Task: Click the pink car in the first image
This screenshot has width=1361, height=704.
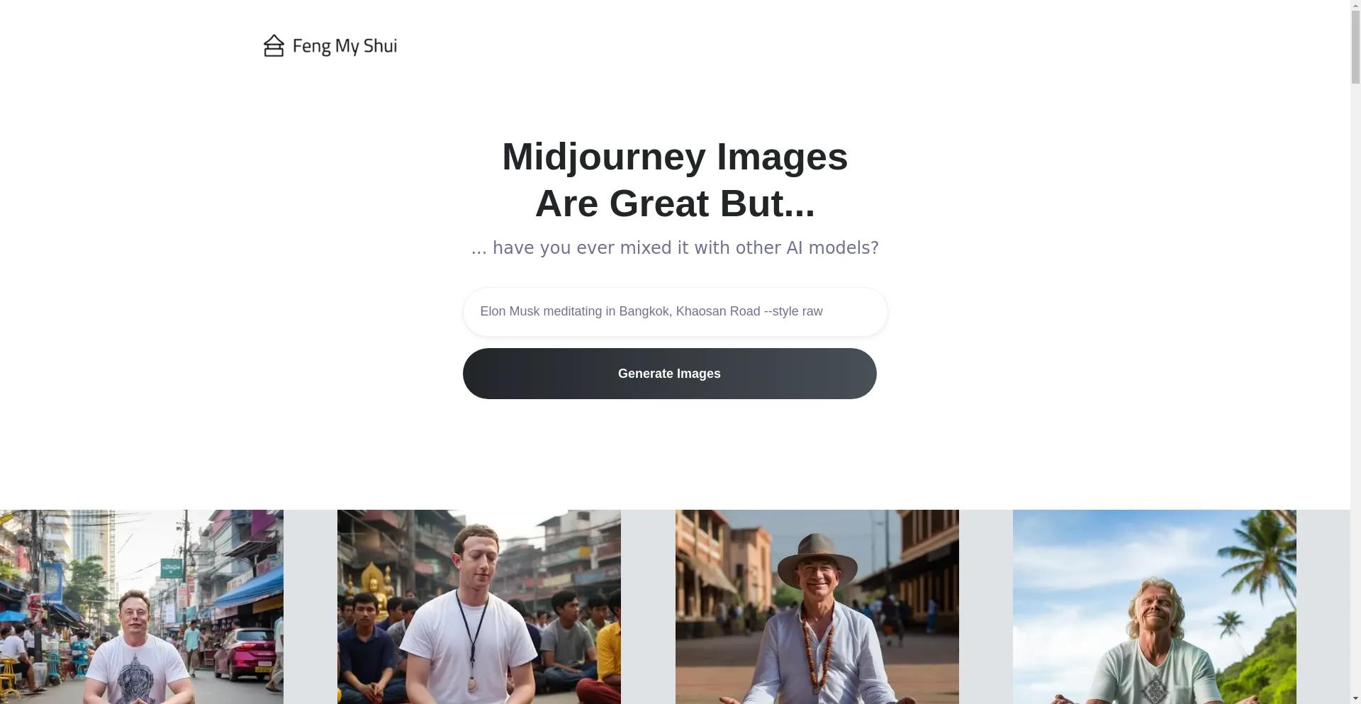Action: (x=245, y=652)
